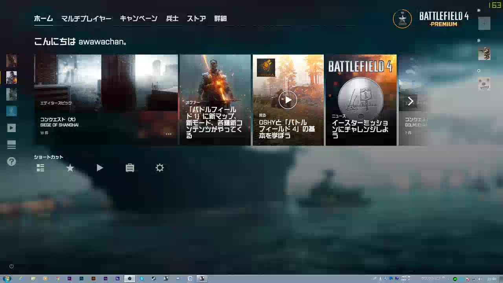The height and width of the screenshot is (283, 503).
Task: Click the play triangle shortcut icon
Action: (100, 168)
